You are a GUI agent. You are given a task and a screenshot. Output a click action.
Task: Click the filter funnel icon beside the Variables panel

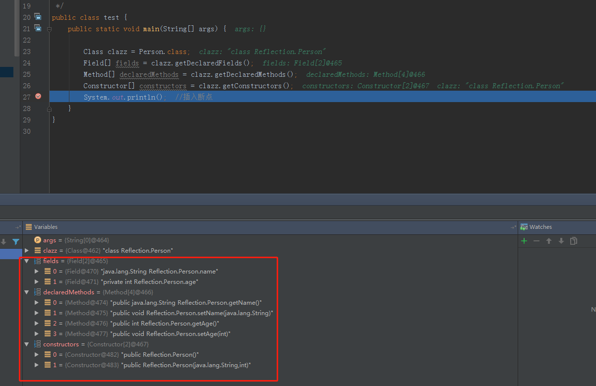click(x=16, y=242)
